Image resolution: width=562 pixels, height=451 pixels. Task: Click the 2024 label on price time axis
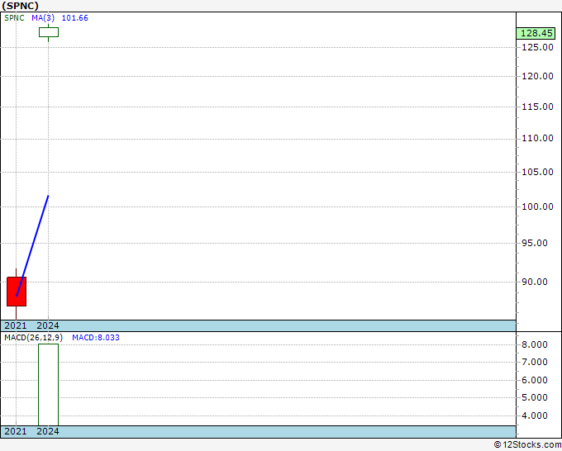[48, 325]
